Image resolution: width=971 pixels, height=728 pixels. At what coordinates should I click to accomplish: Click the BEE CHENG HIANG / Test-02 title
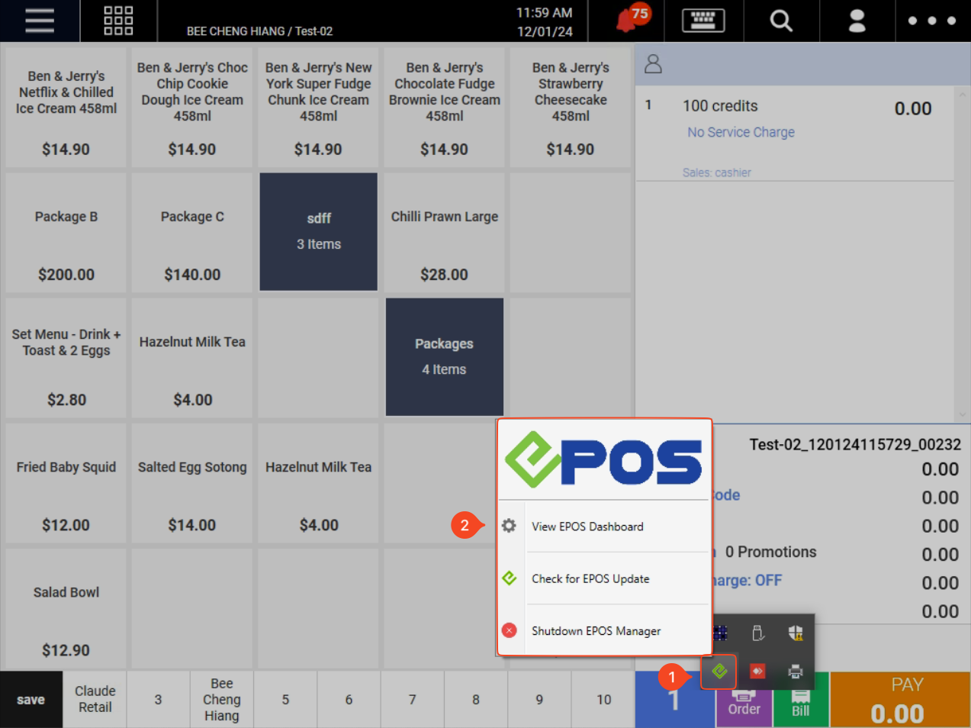[x=259, y=31]
